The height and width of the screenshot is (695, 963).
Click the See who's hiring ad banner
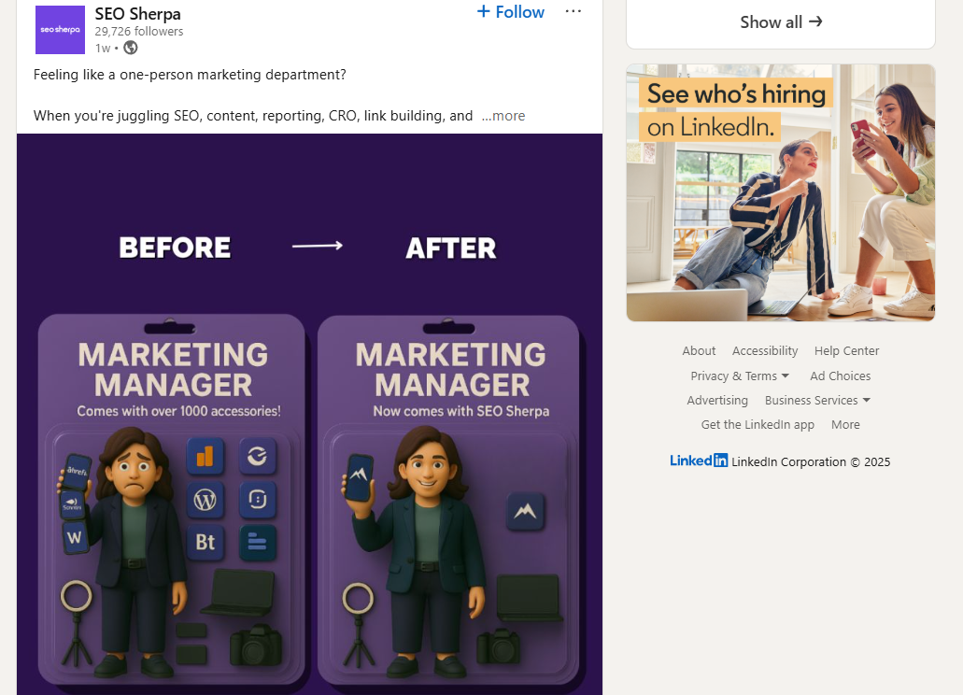click(x=781, y=192)
